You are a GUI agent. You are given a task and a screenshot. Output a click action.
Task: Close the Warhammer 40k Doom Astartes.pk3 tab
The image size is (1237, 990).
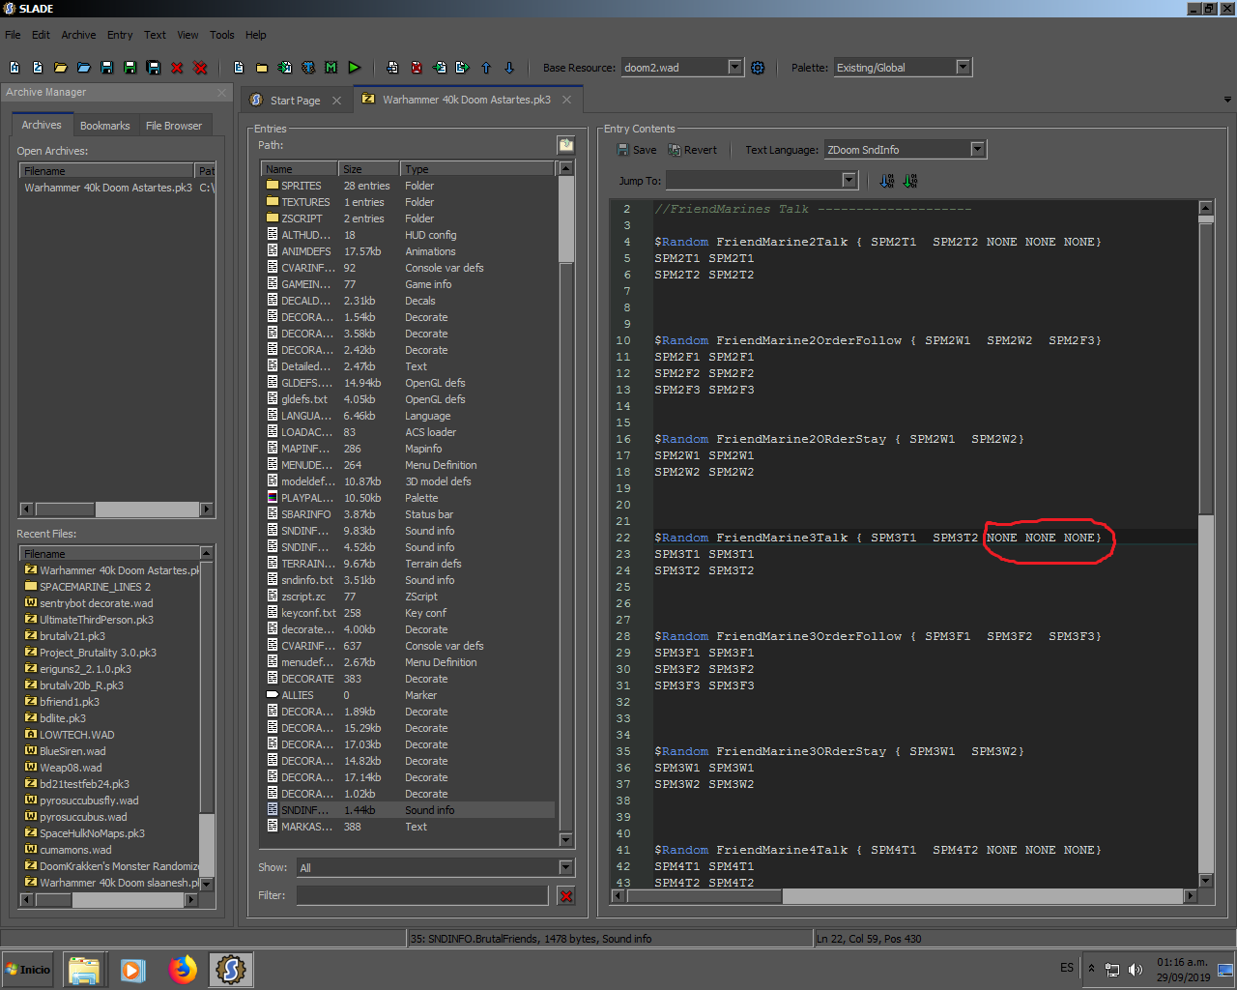[x=566, y=100]
